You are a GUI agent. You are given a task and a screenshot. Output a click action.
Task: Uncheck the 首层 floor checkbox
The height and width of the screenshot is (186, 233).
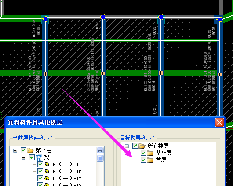143,160
